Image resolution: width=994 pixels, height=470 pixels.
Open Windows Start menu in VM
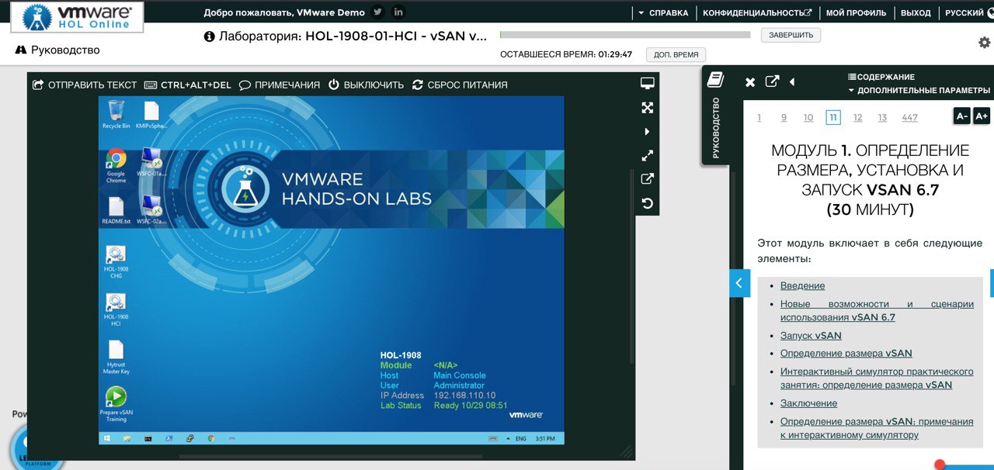pos(106,438)
